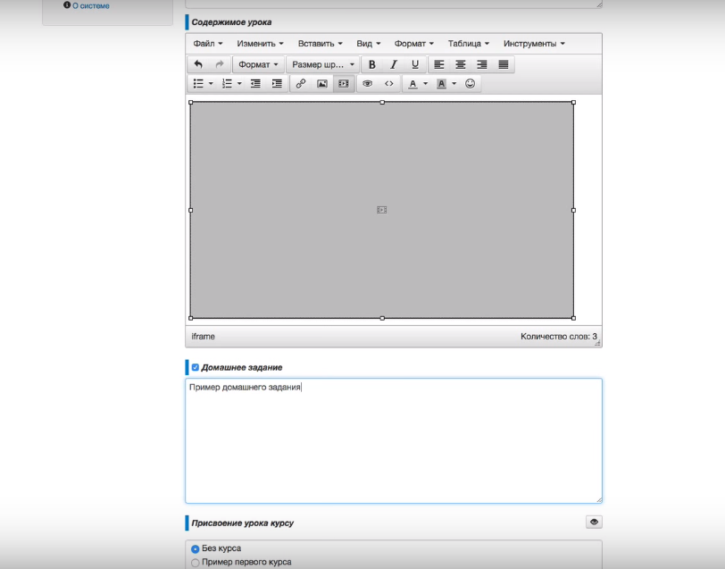Align text to the left
The height and width of the screenshot is (569, 725).
[438, 64]
